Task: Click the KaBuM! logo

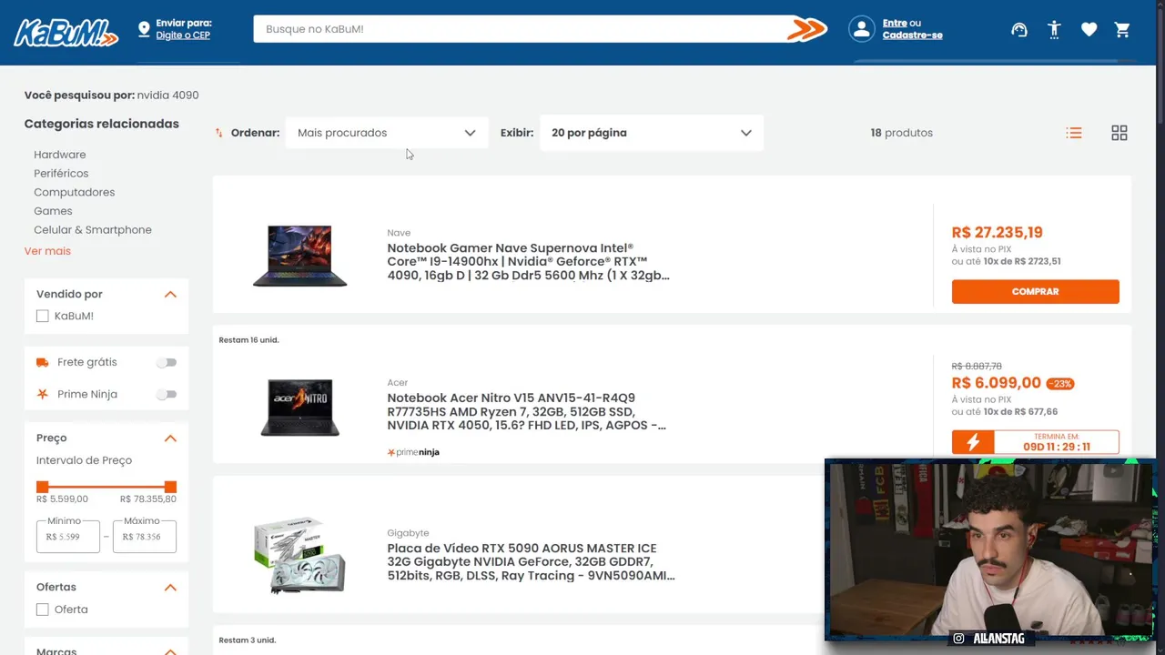Action: click(x=66, y=31)
